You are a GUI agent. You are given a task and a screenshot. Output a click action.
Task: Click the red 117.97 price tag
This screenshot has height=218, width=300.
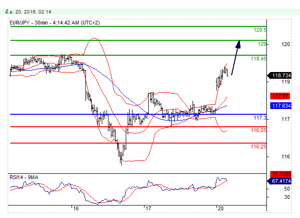280,96
